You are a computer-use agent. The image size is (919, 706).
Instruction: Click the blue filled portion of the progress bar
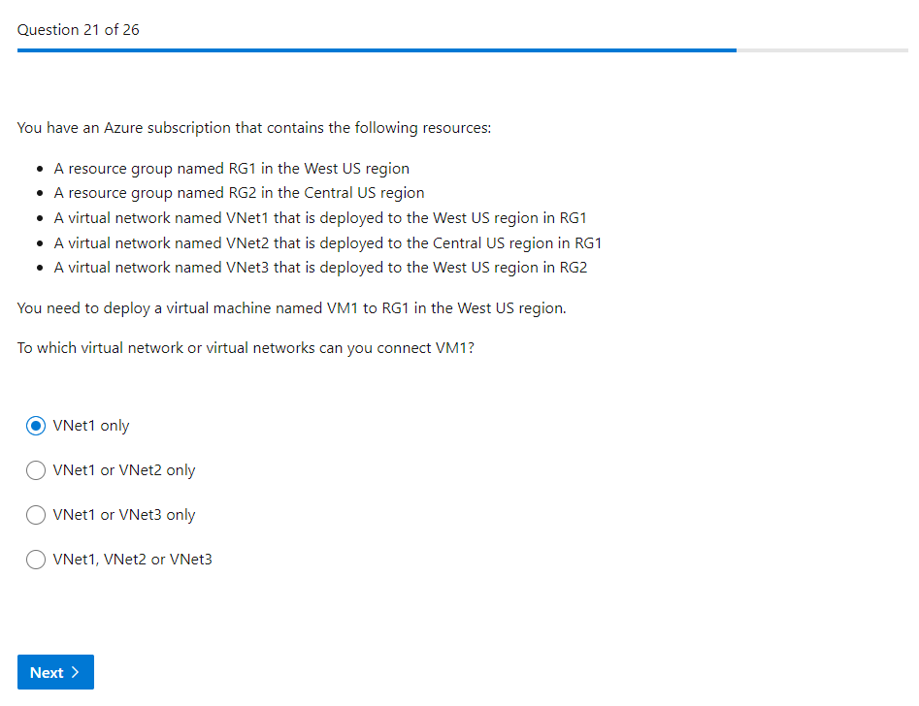[377, 49]
